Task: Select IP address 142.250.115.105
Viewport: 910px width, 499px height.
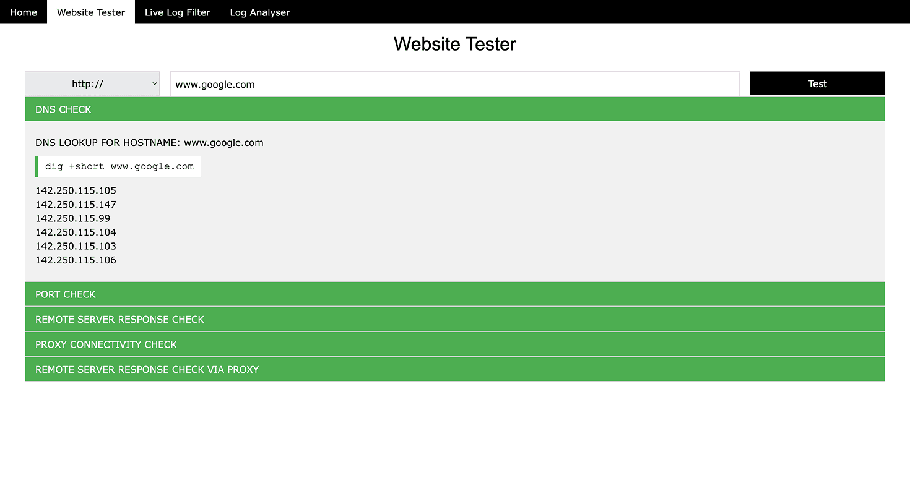Action: click(x=76, y=190)
